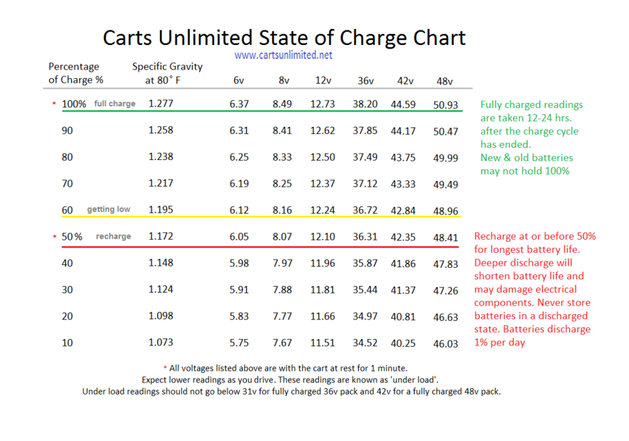Screen dimensions: 629x441
Task: Click the 'getting low' label in the 60 row
Action: pos(109,209)
